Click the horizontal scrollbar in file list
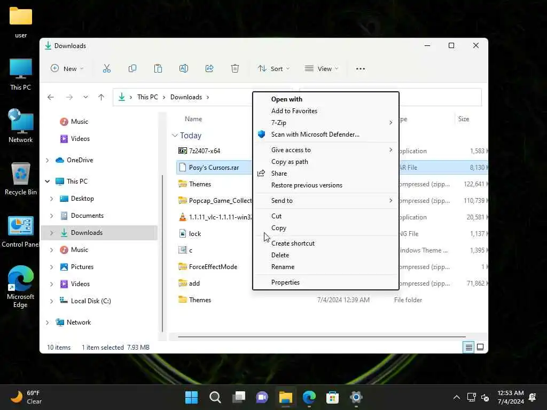This screenshot has height=410, width=547. [322, 337]
